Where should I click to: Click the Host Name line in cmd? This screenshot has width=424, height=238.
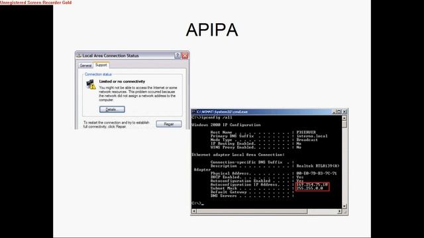click(263, 132)
